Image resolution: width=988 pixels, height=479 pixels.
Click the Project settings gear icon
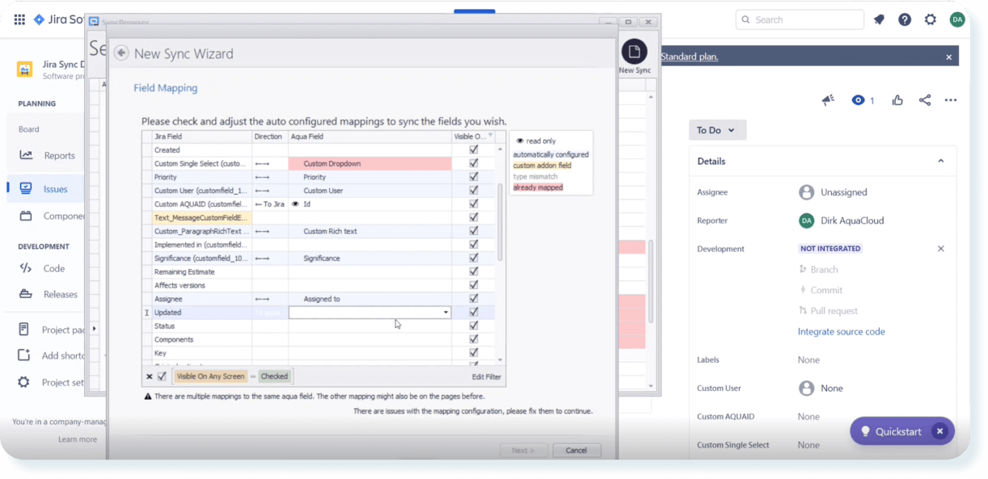pos(24,382)
